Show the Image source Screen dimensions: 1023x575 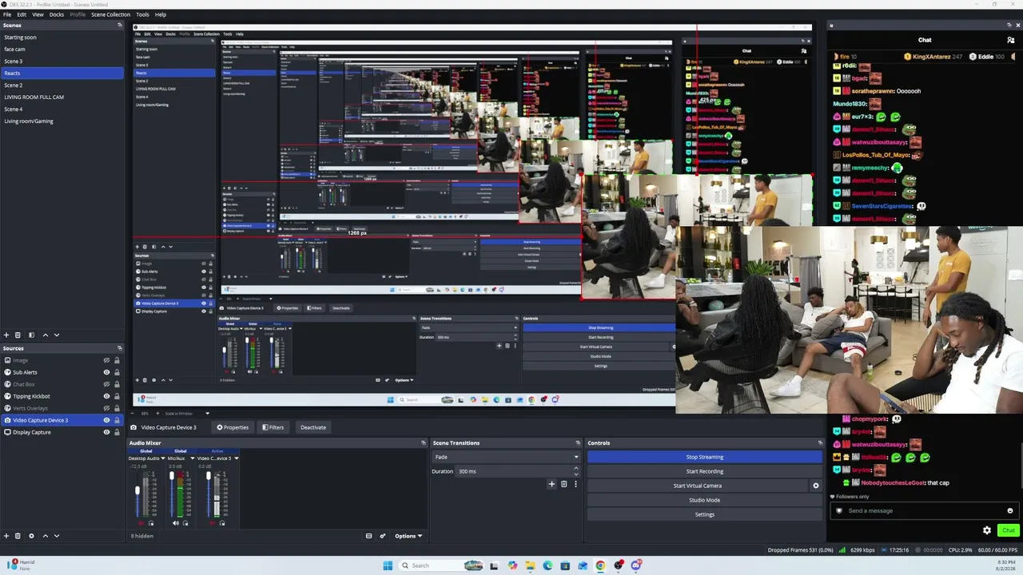click(106, 360)
